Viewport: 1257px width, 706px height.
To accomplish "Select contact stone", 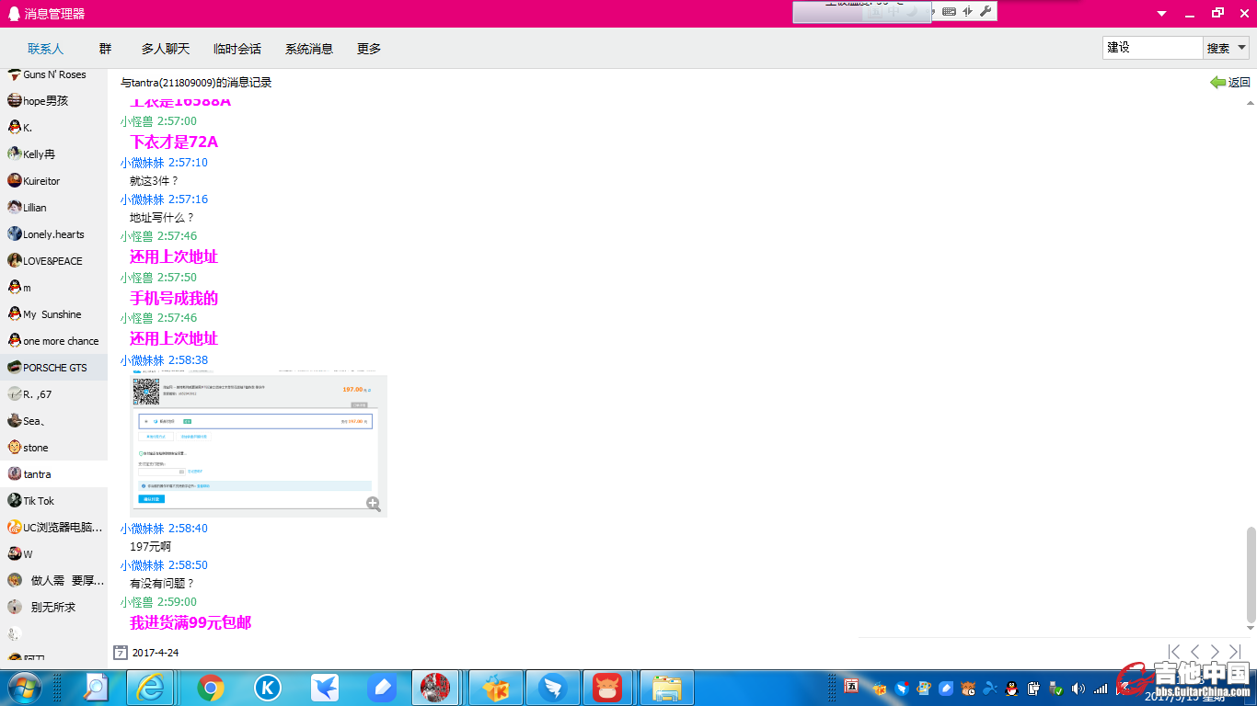I will pyautogui.click(x=53, y=448).
